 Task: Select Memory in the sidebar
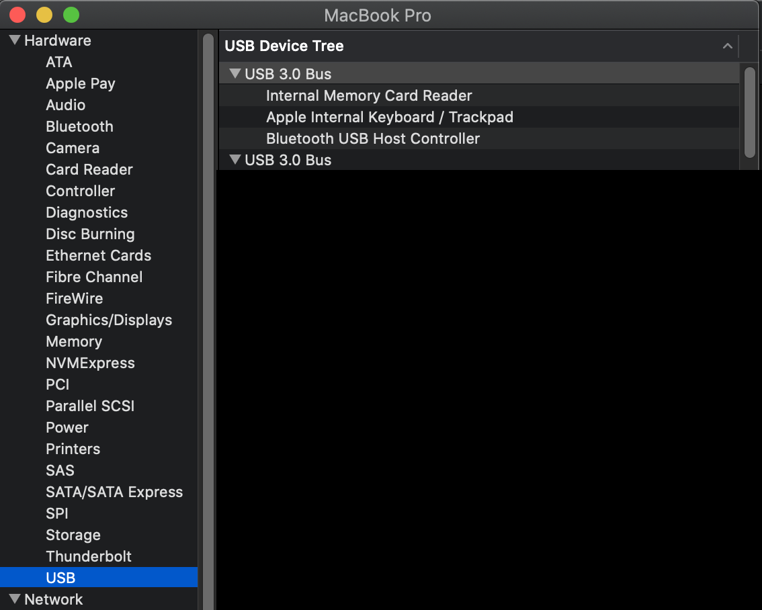coord(74,341)
